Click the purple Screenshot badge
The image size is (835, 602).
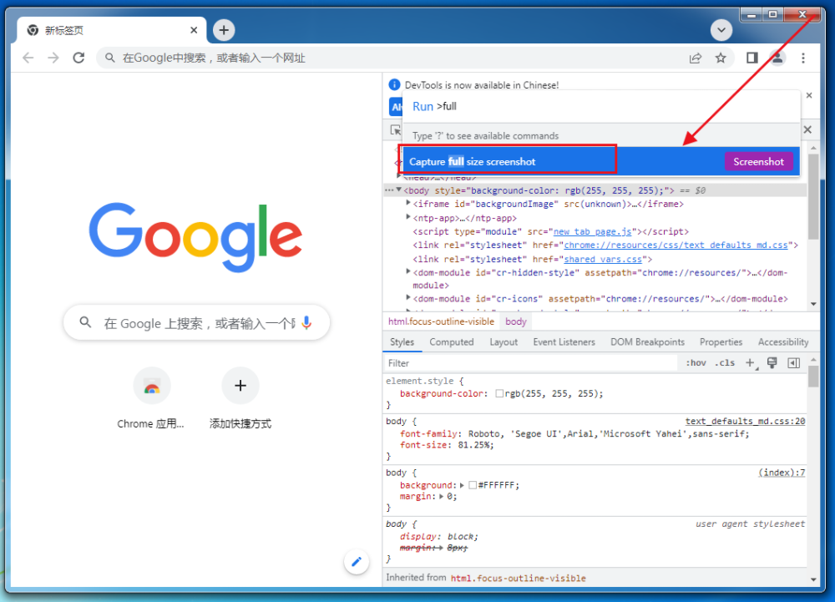pos(758,162)
